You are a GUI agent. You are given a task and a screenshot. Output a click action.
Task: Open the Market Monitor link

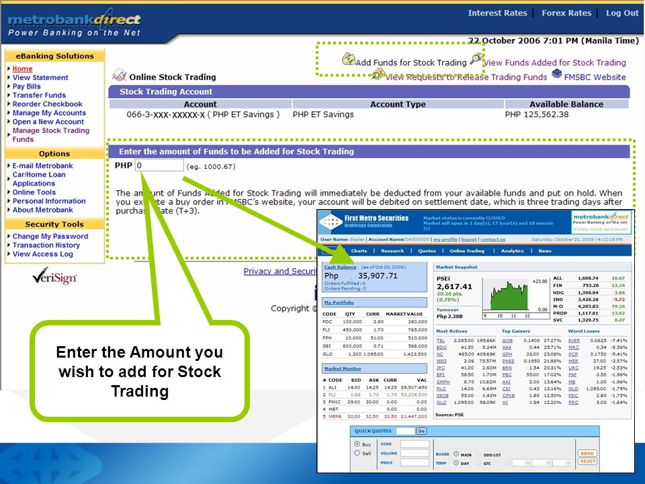pos(343,369)
